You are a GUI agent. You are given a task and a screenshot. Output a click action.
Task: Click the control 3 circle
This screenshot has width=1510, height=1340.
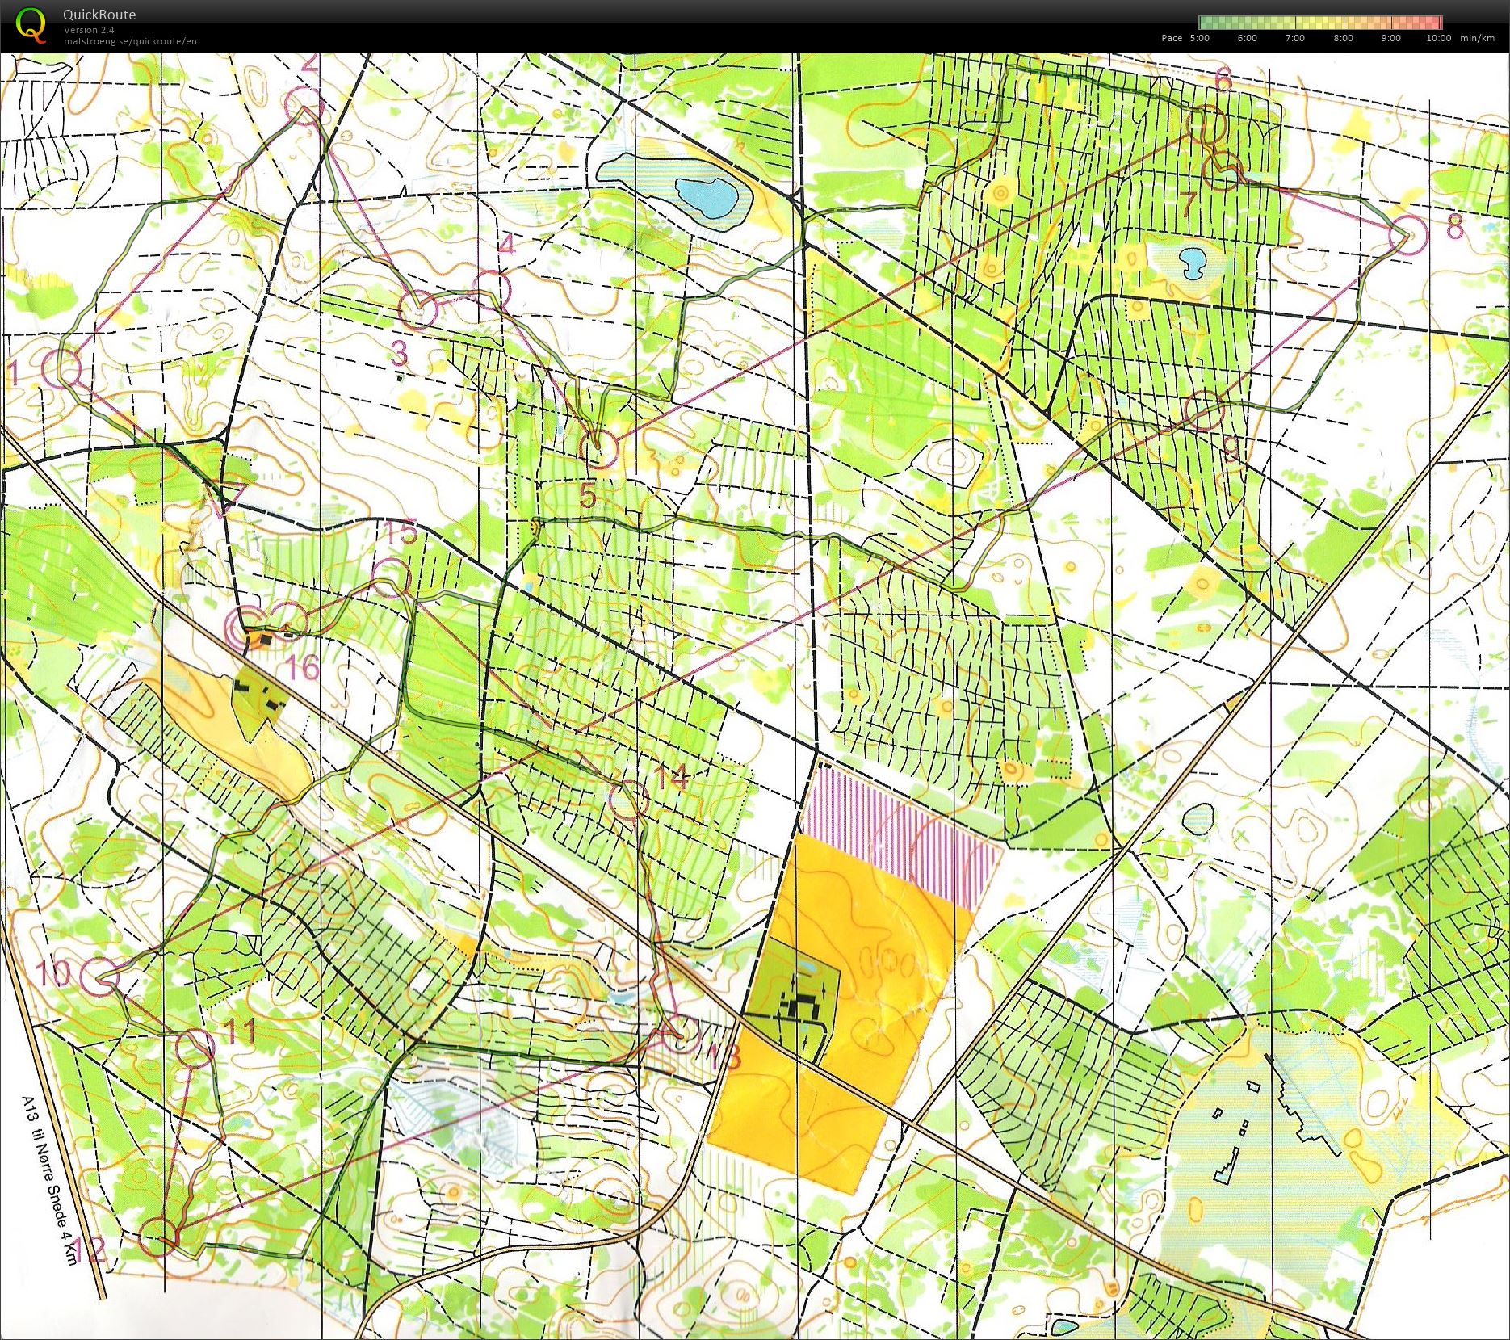click(418, 309)
